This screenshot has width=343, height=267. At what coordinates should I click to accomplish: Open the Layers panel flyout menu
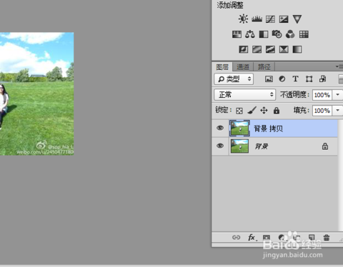click(339, 66)
